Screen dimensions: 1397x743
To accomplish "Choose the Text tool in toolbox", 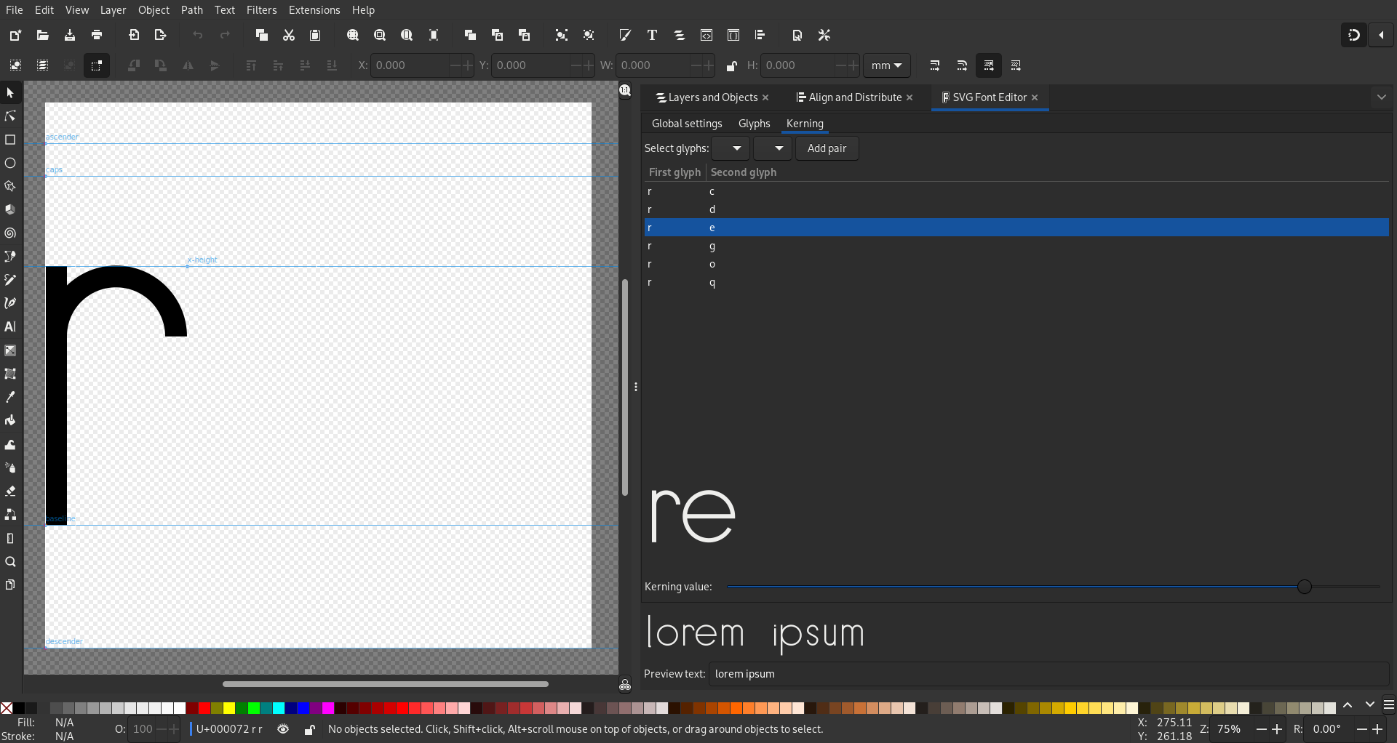I will [10, 326].
